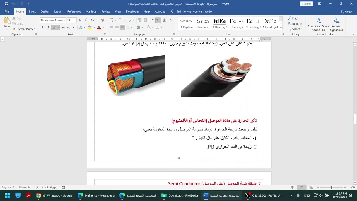The width and height of the screenshot is (357, 201).
Task: Activate the Format Painter
Action: coord(23,29)
